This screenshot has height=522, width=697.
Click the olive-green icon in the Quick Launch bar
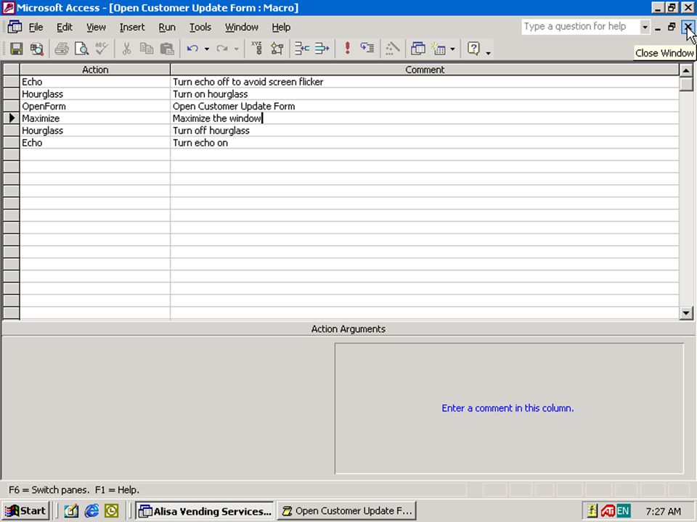pyautogui.click(x=112, y=511)
